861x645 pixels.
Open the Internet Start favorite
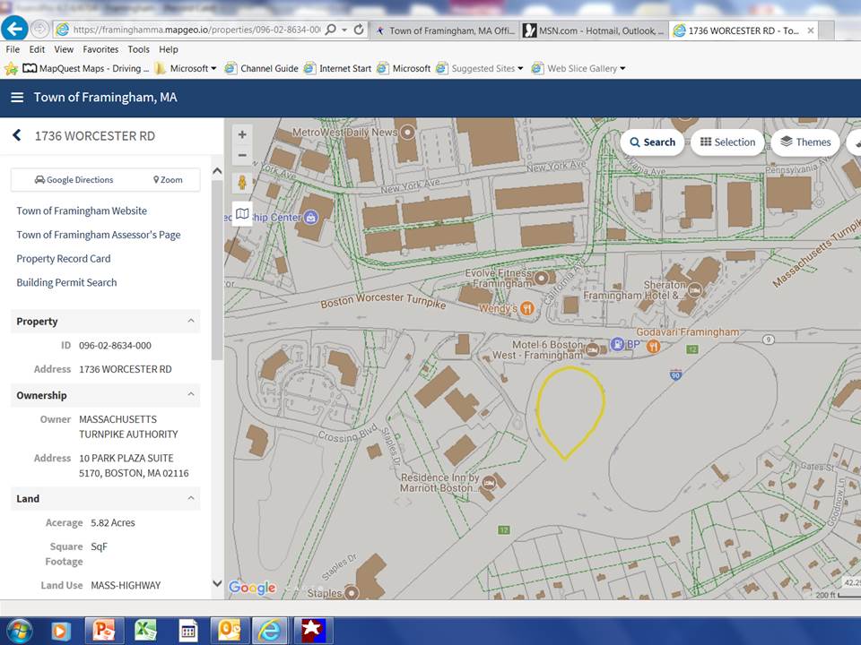[338, 69]
